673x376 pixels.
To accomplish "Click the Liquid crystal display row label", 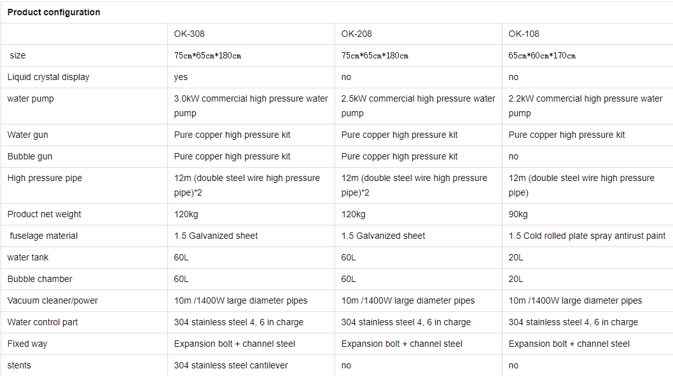I will click(x=48, y=77).
